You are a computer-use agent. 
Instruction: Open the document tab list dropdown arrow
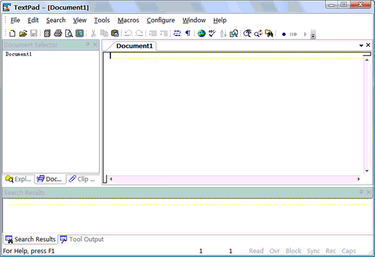pyautogui.click(x=361, y=46)
